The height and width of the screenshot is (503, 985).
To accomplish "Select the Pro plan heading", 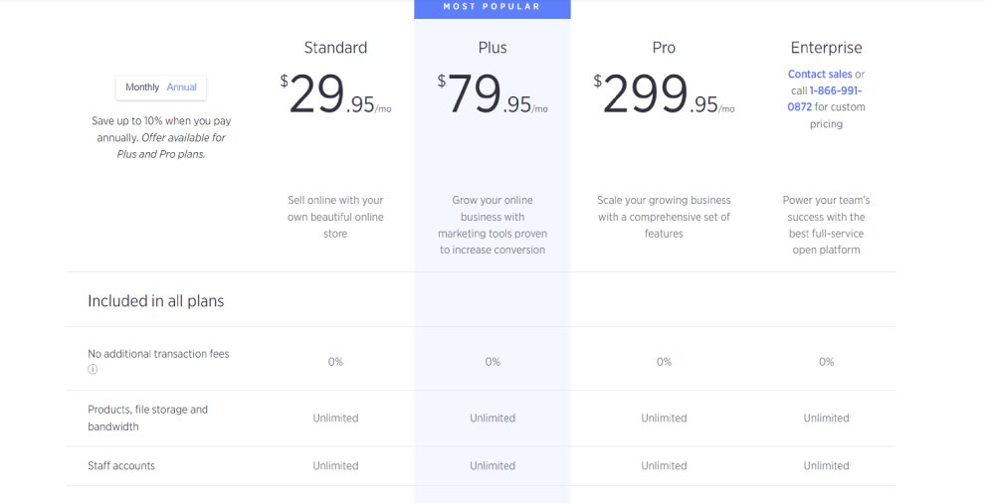I will [x=664, y=48].
